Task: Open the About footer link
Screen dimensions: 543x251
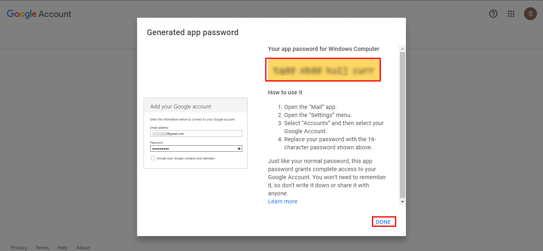Action: point(83,247)
